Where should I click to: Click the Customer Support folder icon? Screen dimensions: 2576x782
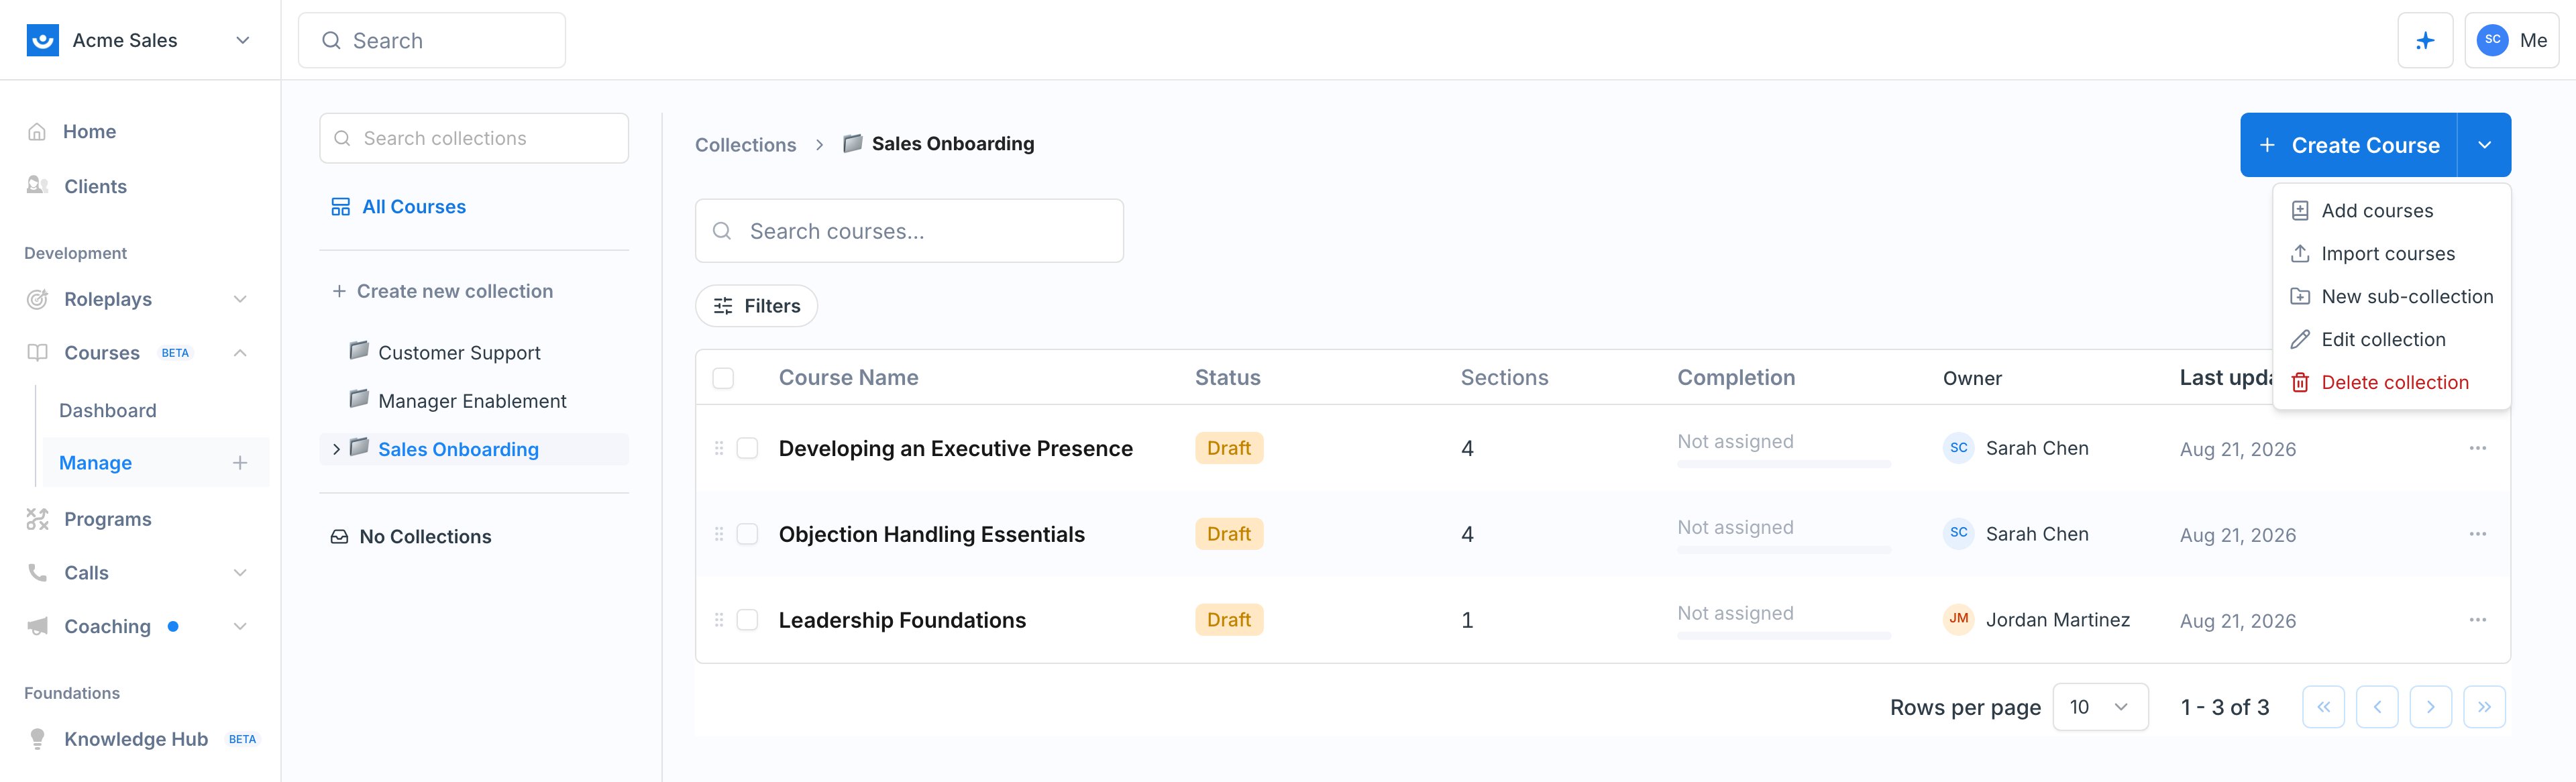[x=359, y=350]
